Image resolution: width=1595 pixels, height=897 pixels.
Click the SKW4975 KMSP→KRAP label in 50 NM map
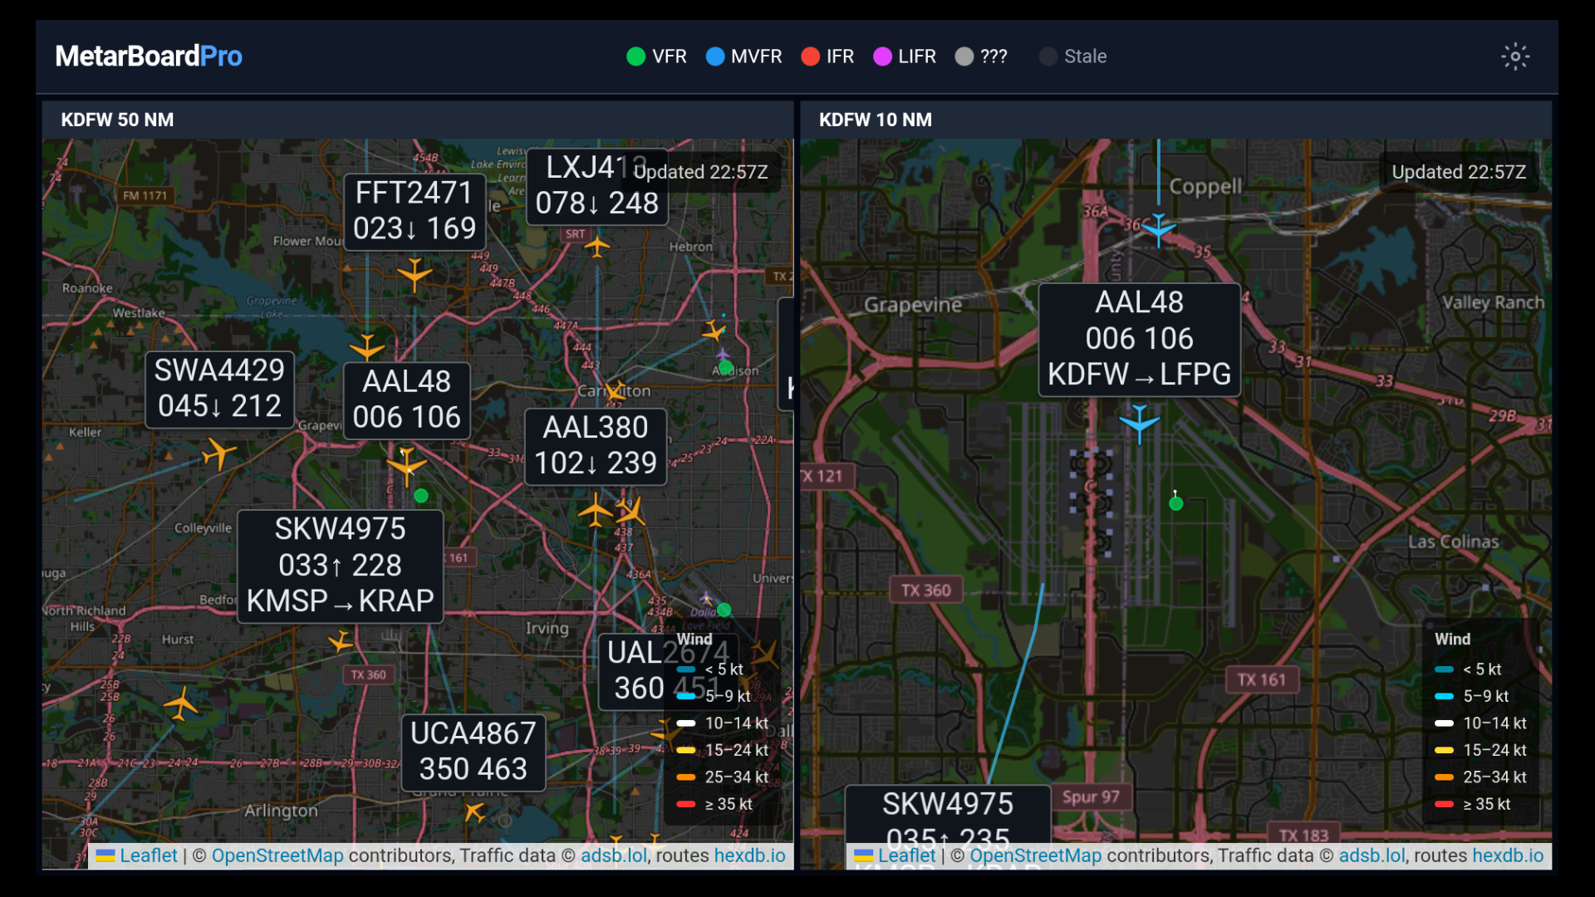click(341, 566)
